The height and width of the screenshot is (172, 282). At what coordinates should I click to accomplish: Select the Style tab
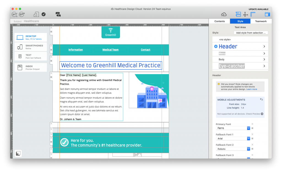[240, 21]
